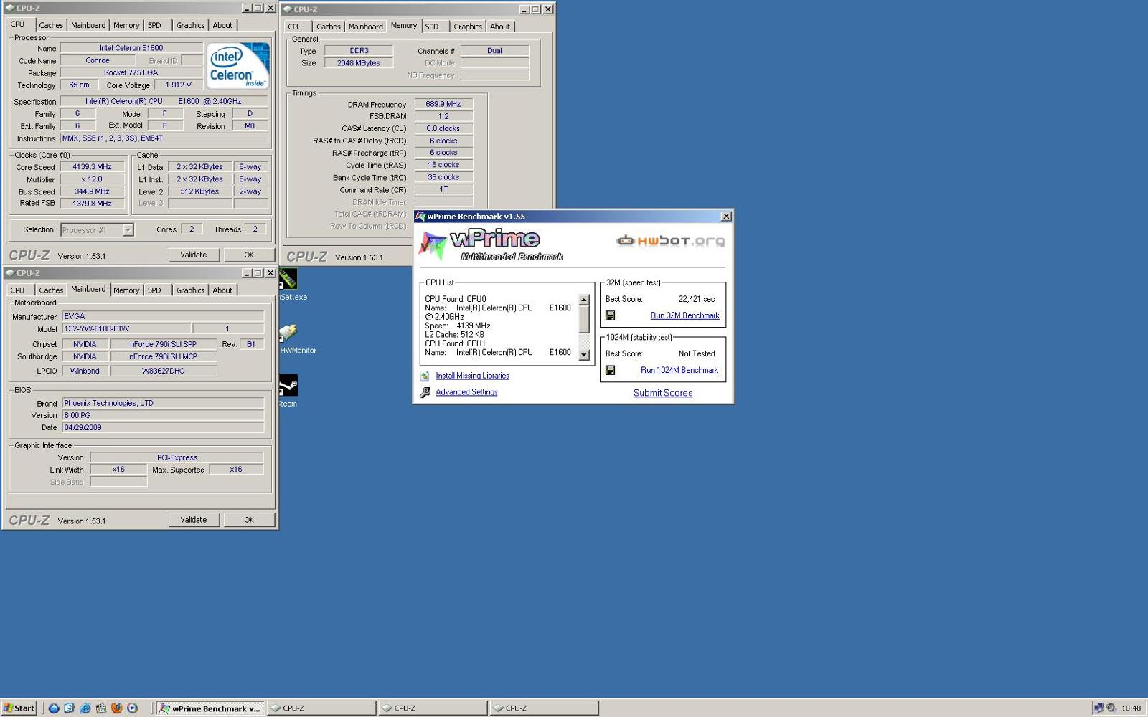The width and height of the screenshot is (1148, 717).
Task: Launch Firefox from the quick launch bar
Action: [x=116, y=708]
